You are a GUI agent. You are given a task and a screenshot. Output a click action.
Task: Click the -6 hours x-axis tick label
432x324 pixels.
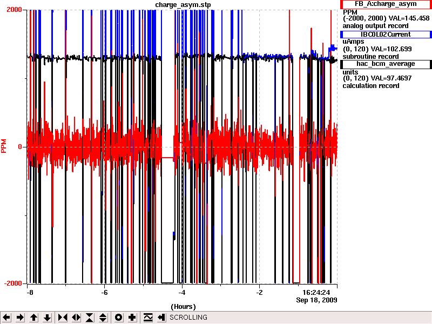point(104,293)
